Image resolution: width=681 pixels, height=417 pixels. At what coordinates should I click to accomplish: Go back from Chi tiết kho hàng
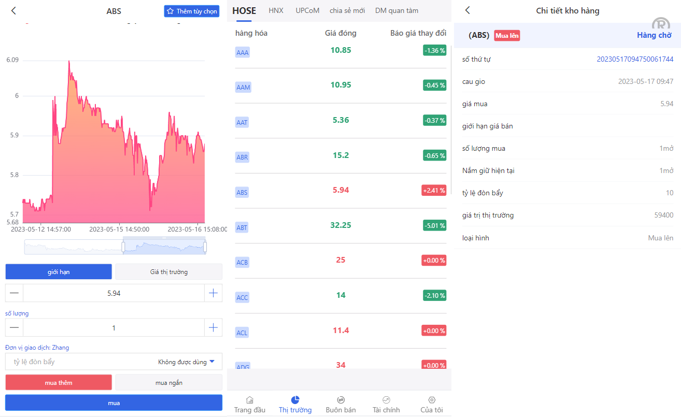(x=467, y=10)
